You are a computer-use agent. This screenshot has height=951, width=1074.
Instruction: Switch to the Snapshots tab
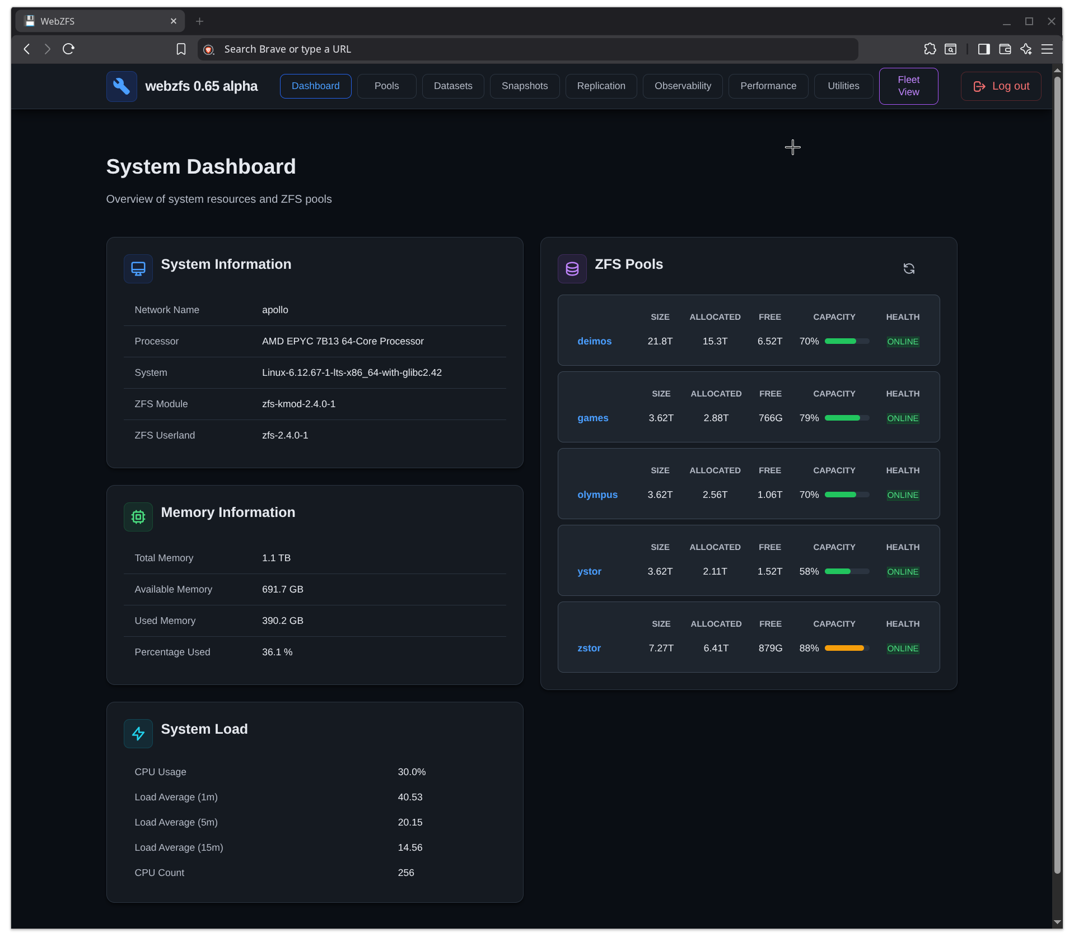[x=525, y=86]
